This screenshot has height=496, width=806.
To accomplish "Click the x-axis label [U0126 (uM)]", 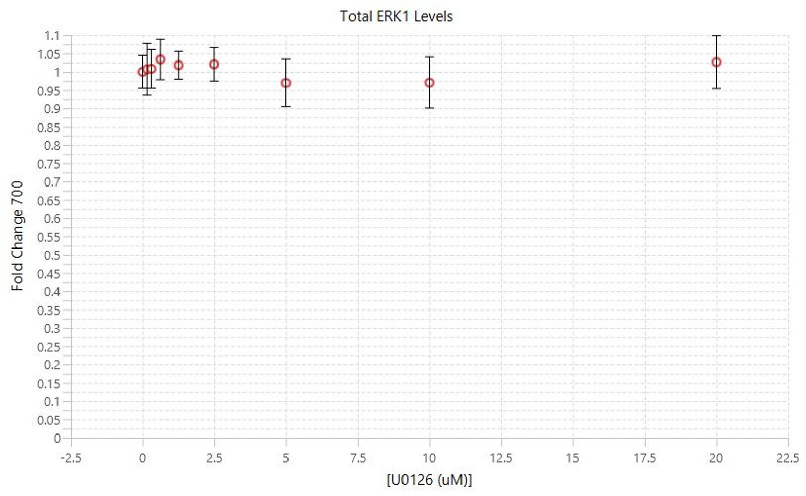I will [x=429, y=479].
